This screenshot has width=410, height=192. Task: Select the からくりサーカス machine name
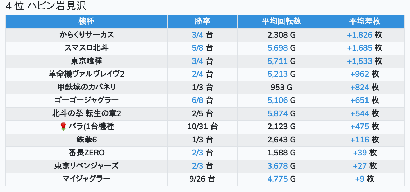point(86,35)
